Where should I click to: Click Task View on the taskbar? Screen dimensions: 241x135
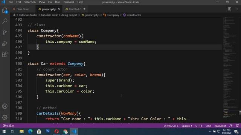click(x=12, y=132)
